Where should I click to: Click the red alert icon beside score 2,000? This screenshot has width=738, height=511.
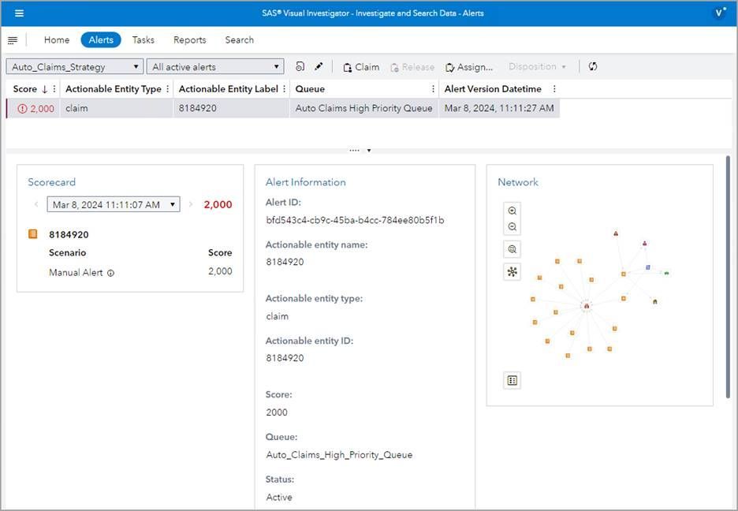click(22, 109)
